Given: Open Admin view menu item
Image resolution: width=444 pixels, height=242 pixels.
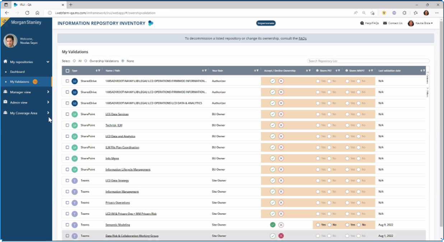Looking at the screenshot, I should [x=19, y=102].
